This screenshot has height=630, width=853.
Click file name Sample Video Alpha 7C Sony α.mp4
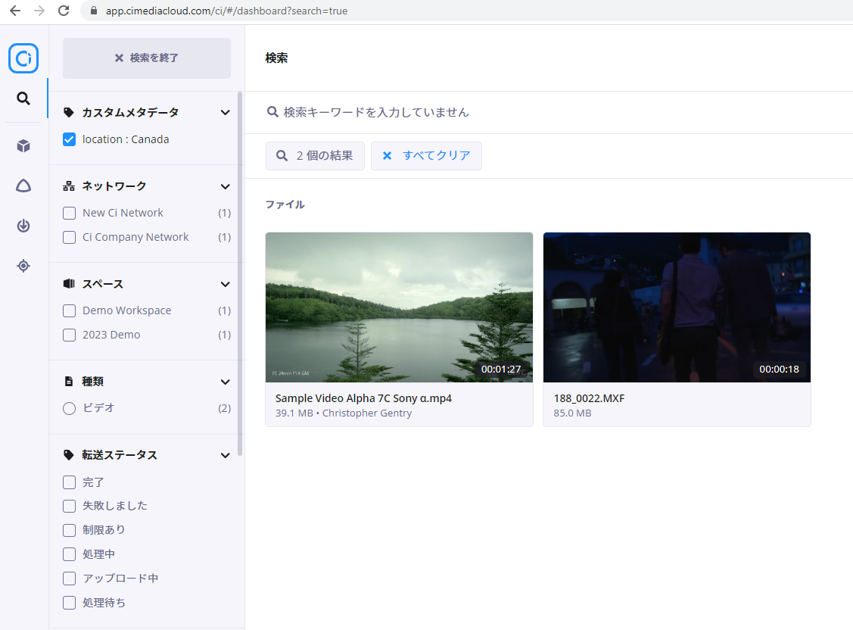pos(363,398)
